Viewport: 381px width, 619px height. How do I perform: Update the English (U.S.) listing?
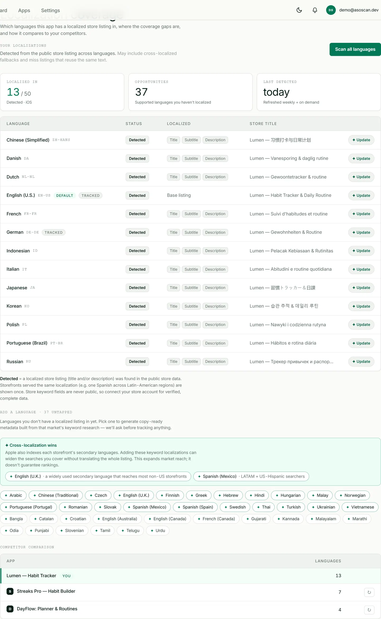361,195
